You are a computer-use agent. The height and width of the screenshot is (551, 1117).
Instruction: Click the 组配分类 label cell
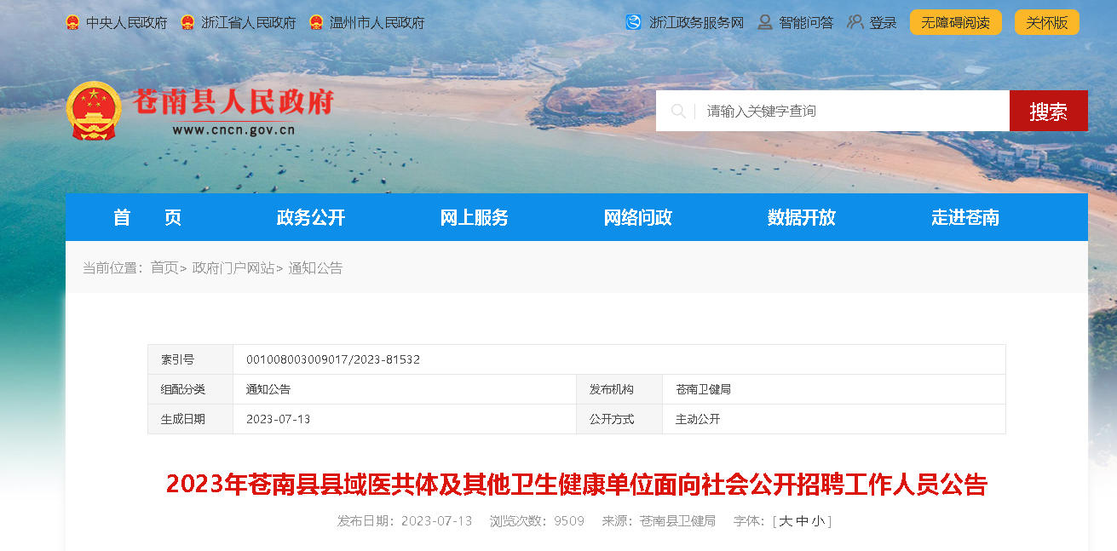pos(191,389)
